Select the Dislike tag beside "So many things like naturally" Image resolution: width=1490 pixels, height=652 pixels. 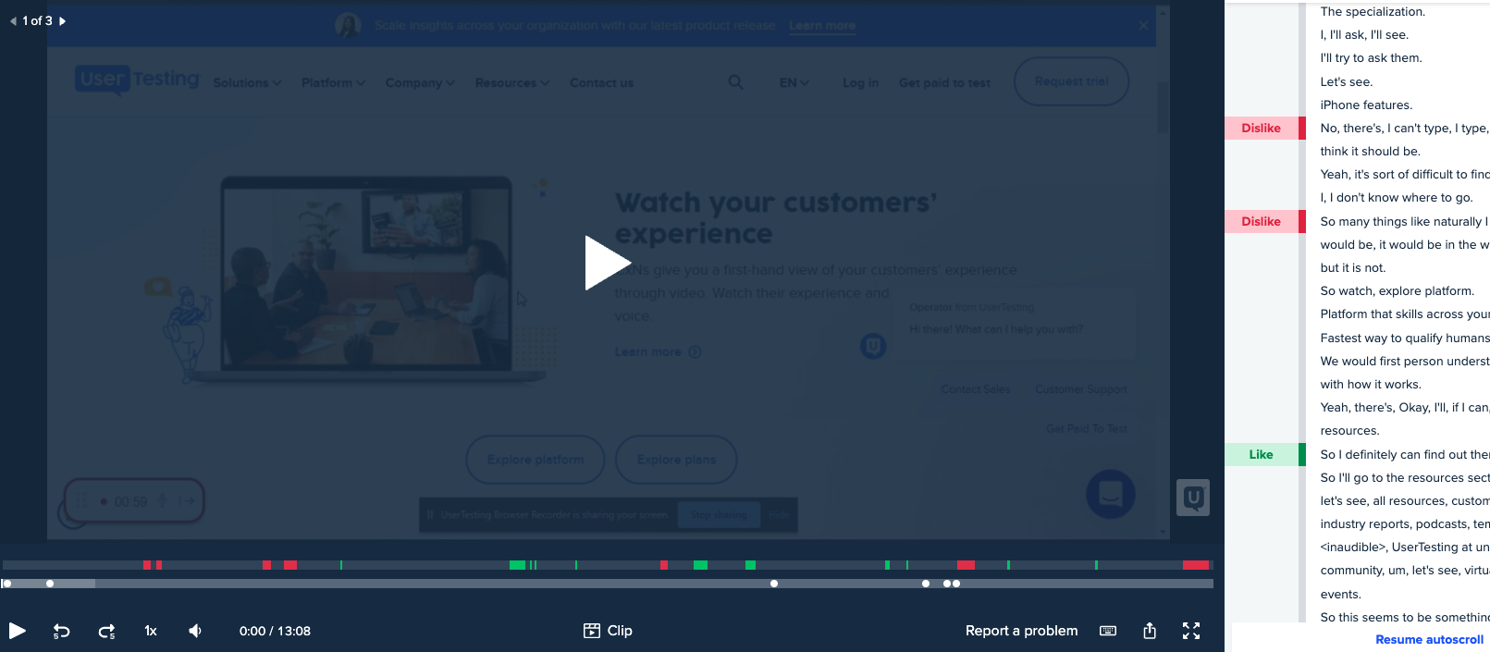click(1262, 222)
